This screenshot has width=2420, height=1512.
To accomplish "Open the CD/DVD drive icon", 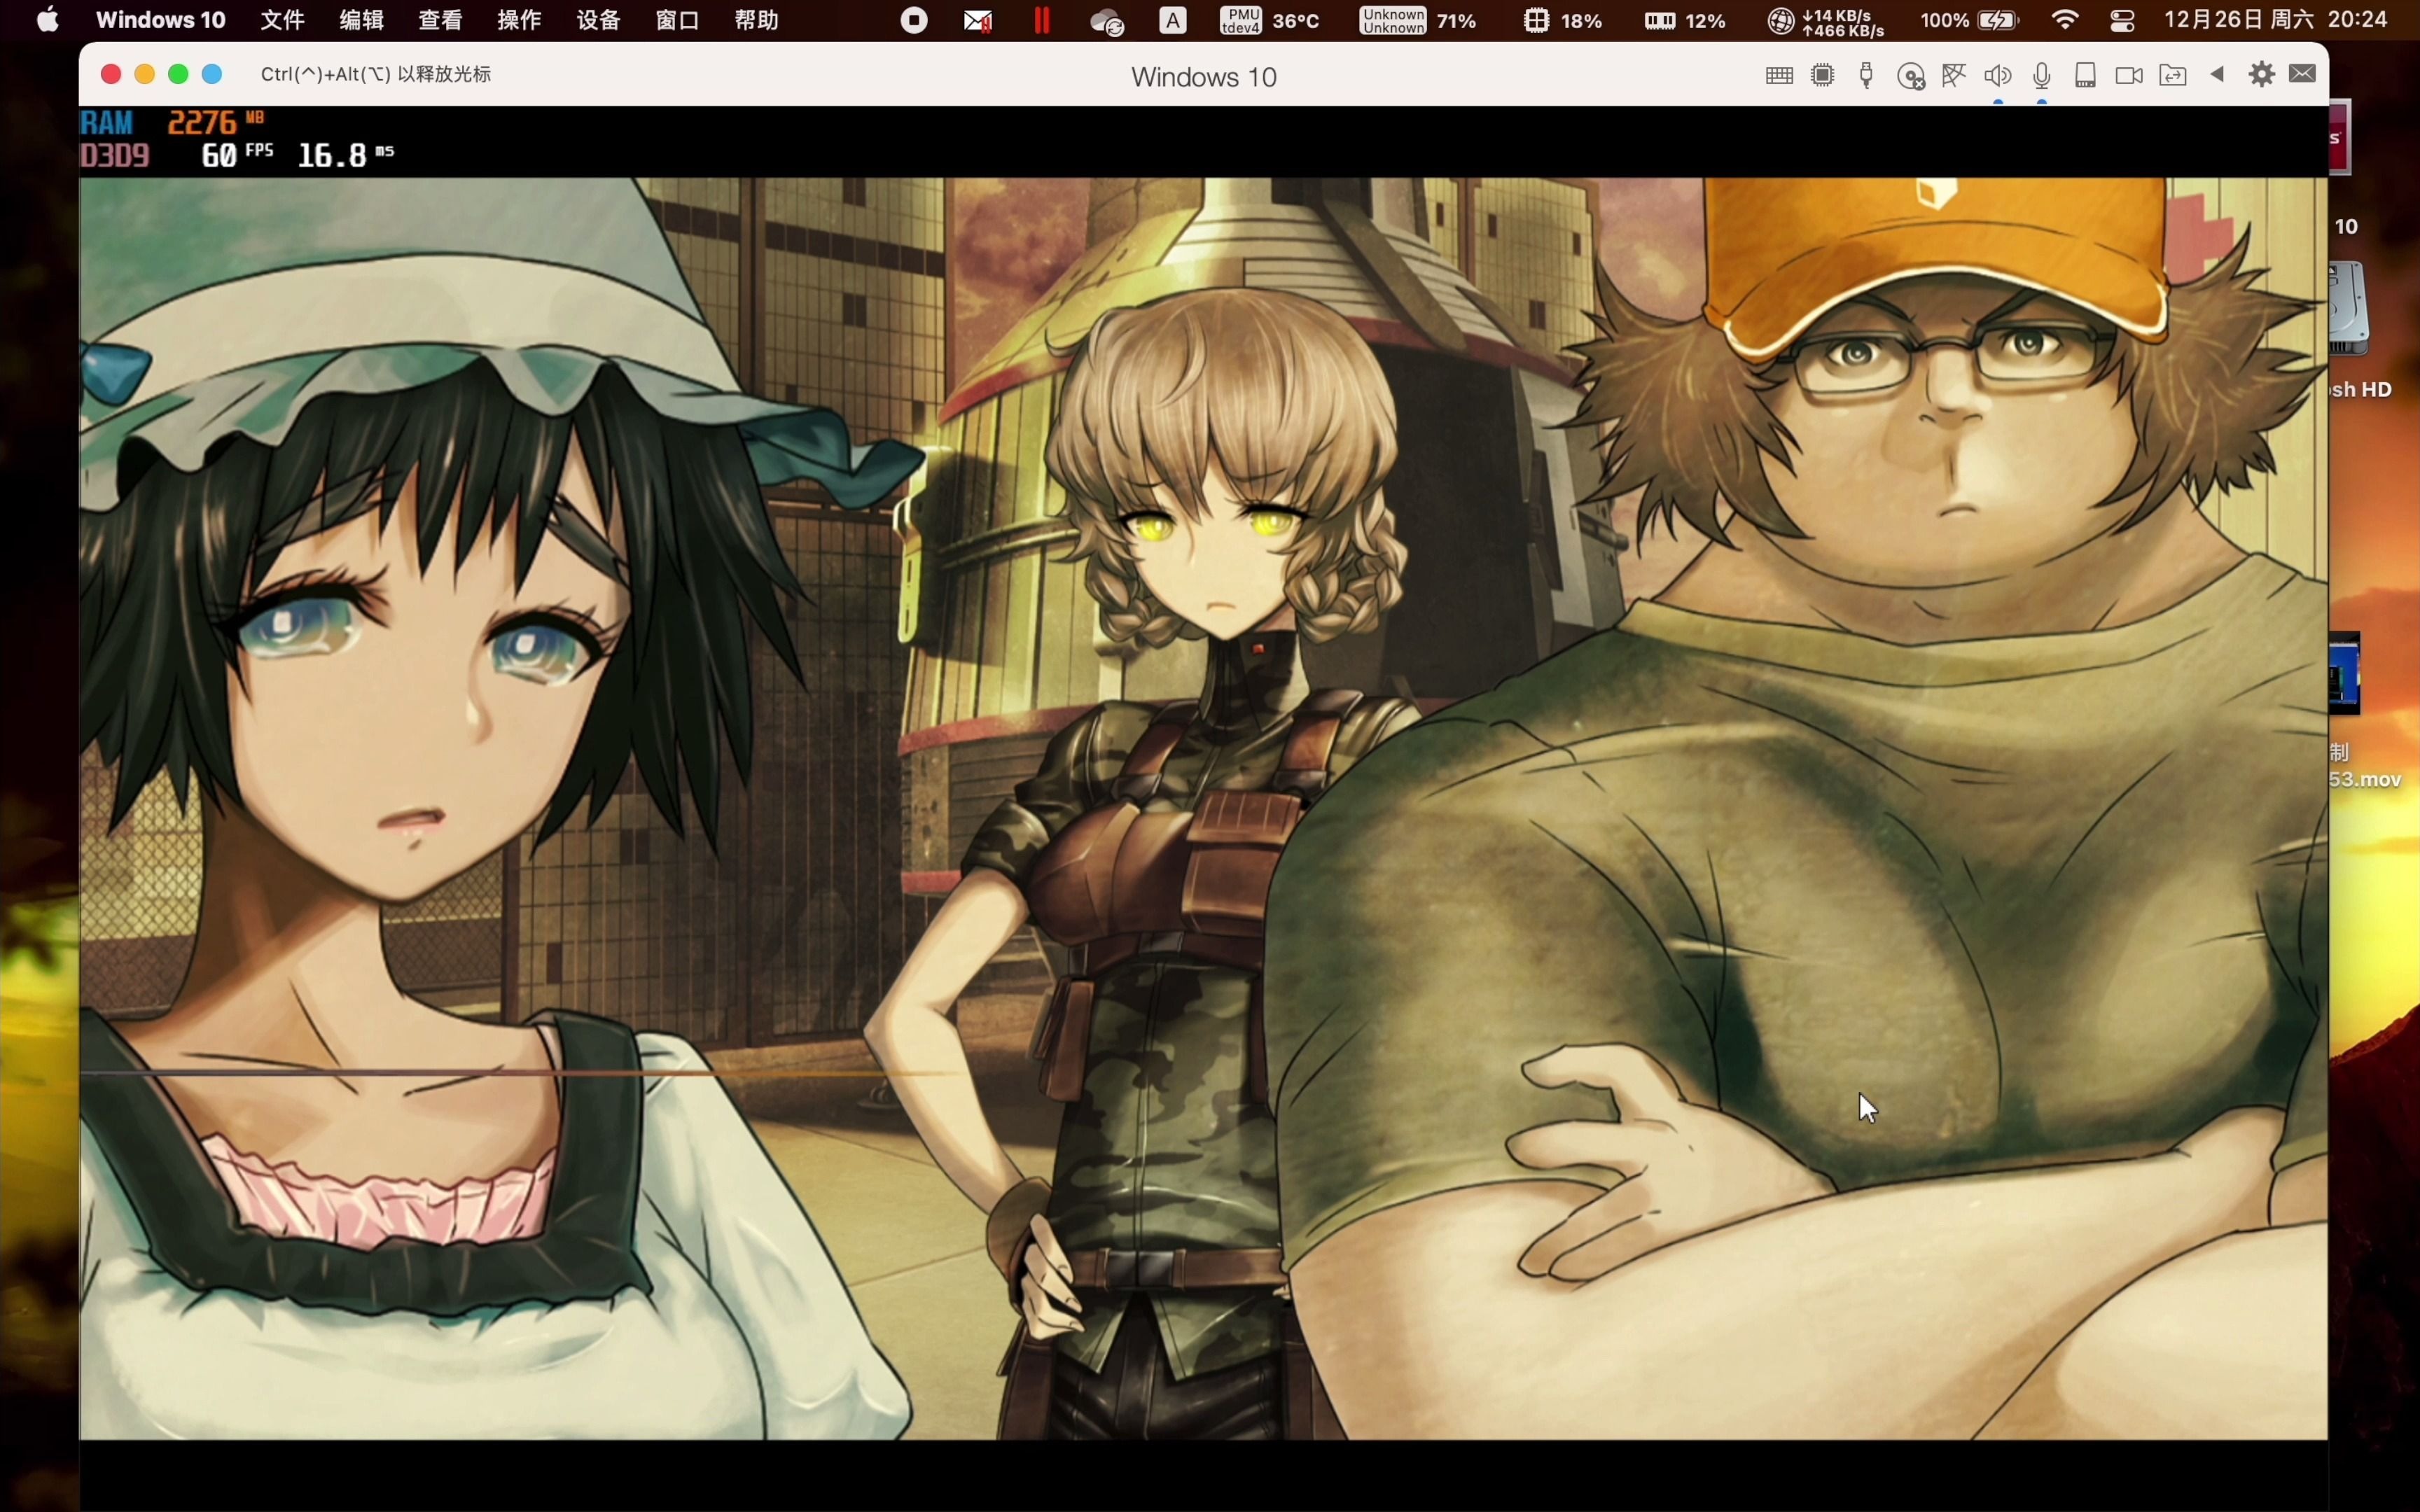I will click(x=1911, y=76).
